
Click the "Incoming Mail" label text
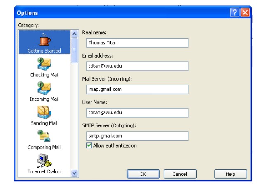click(44, 99)
